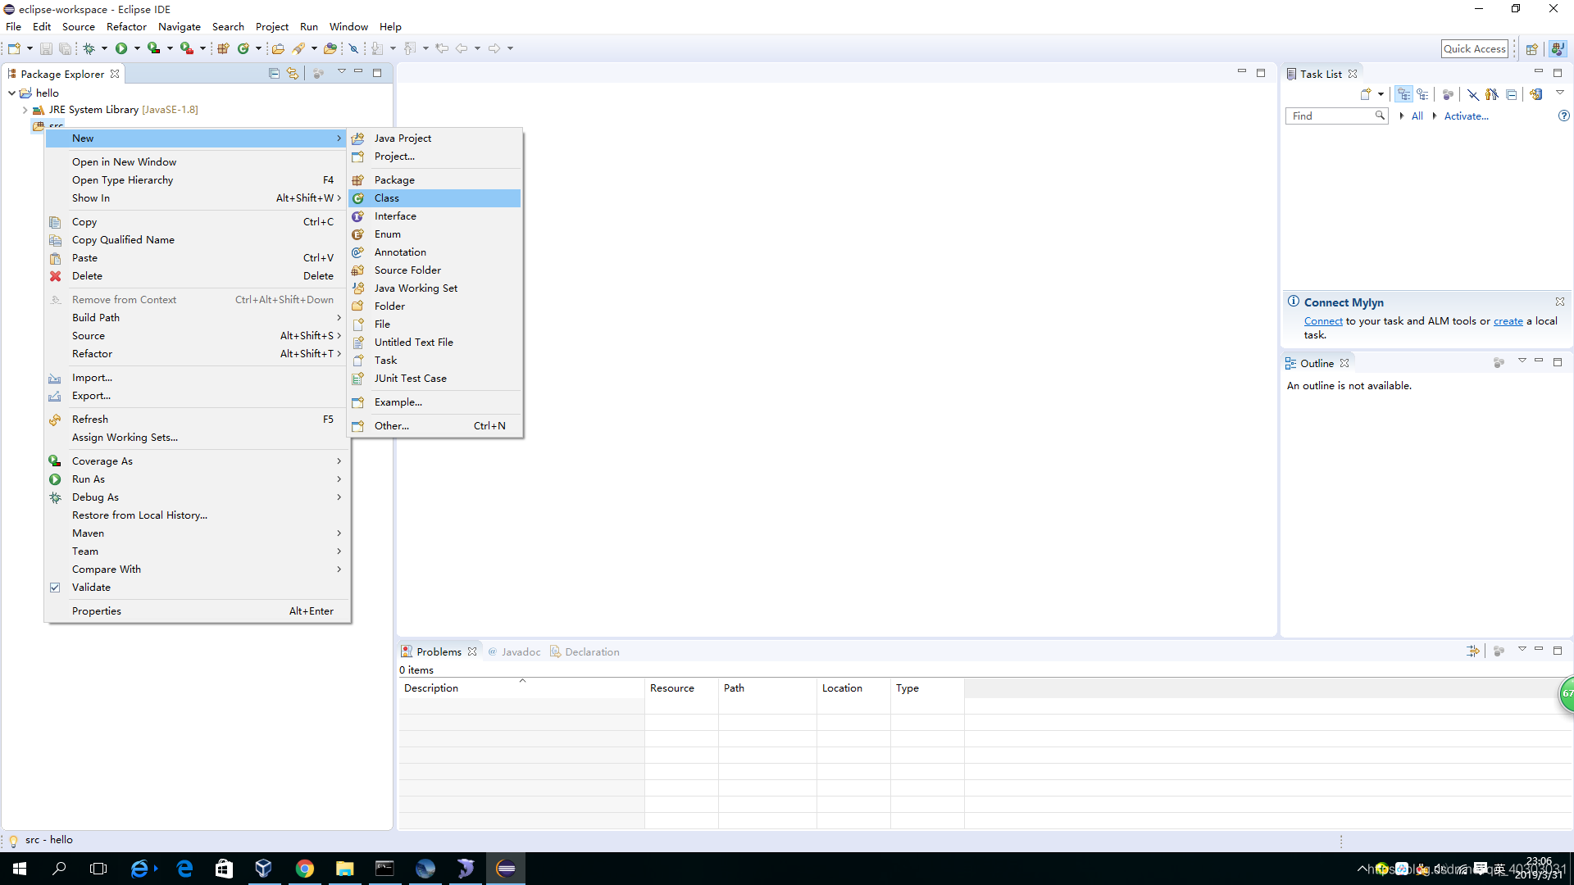Open Google Chrome from the taskbar
The height and width of the screenshot is (885, 1574).
pyautogui.click(x=305, y=869)
